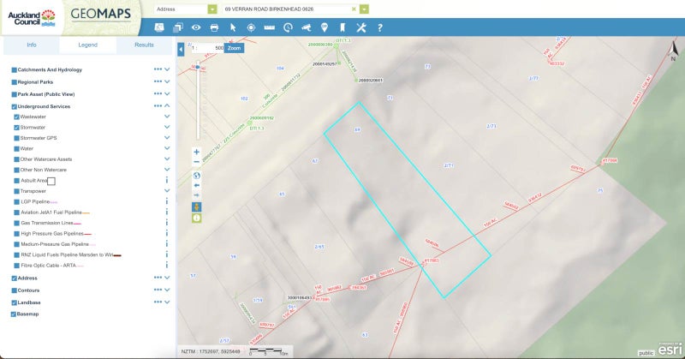
Task: Select the measure ruler tool
Action: pyautogui.click(x=269, y=27)
